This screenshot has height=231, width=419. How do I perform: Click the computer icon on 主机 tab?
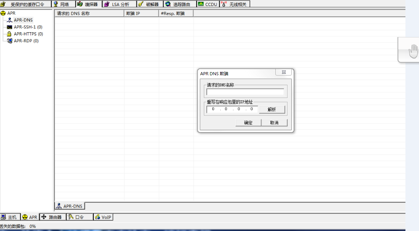3,217
